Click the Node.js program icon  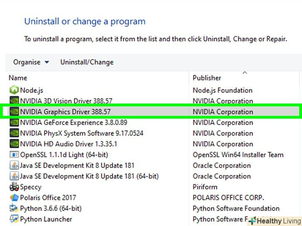tap(14, 90)
